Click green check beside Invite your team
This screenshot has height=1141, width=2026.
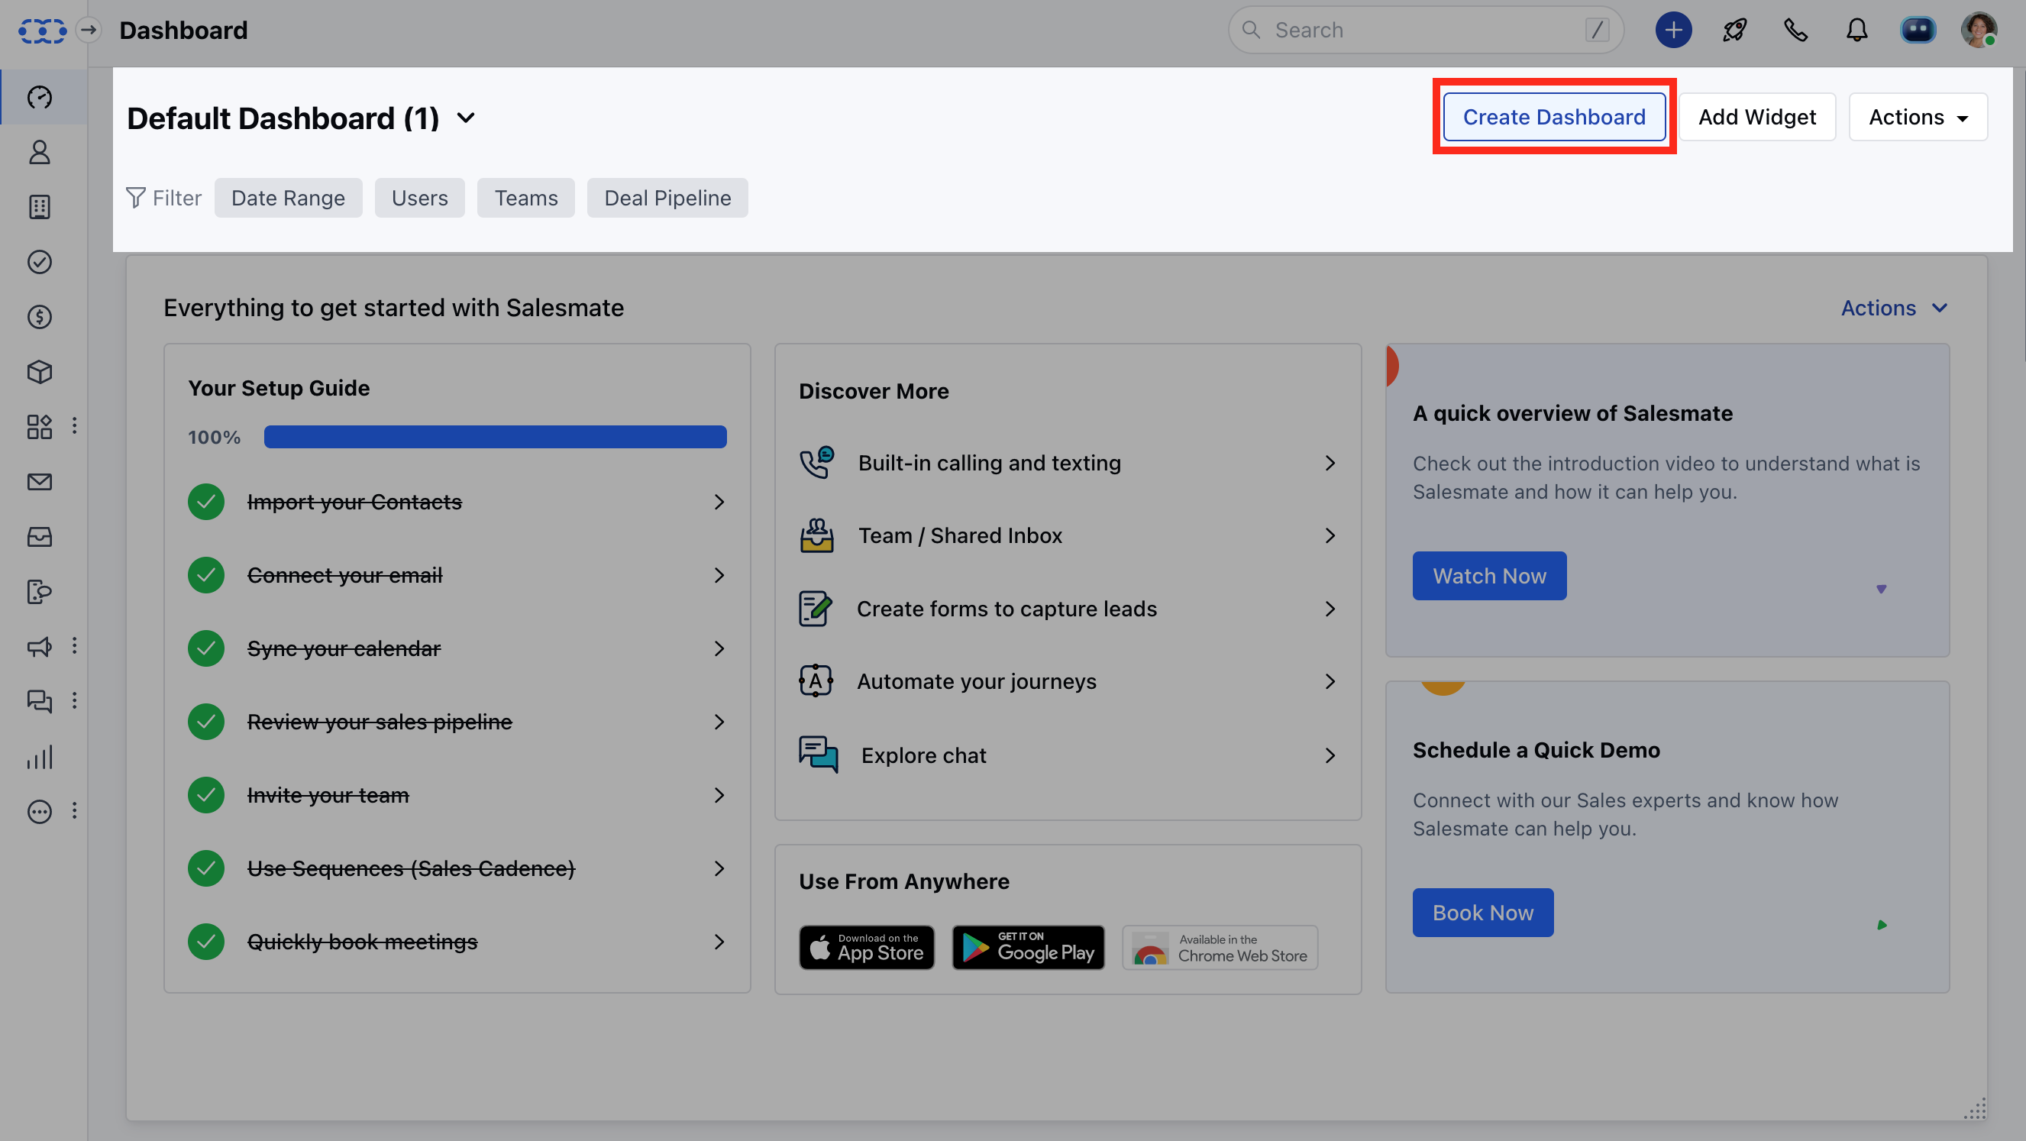[206, 795]
